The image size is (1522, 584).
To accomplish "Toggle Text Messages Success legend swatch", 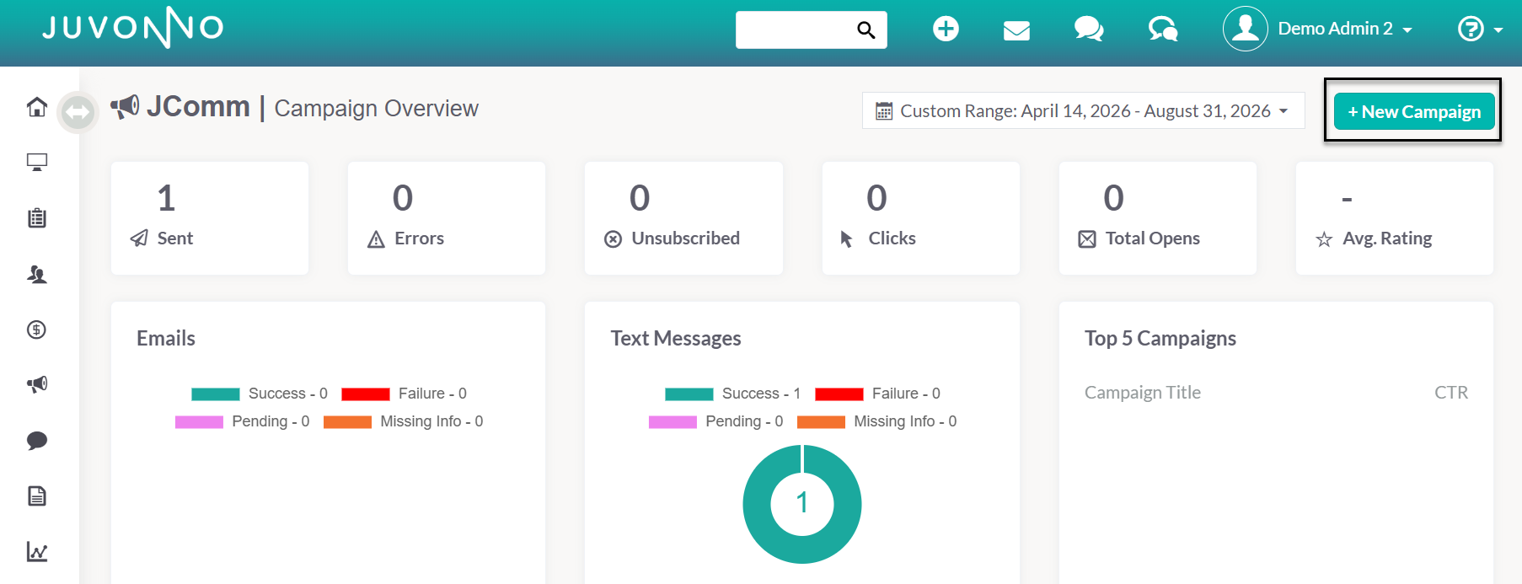I will coord(689,394).
